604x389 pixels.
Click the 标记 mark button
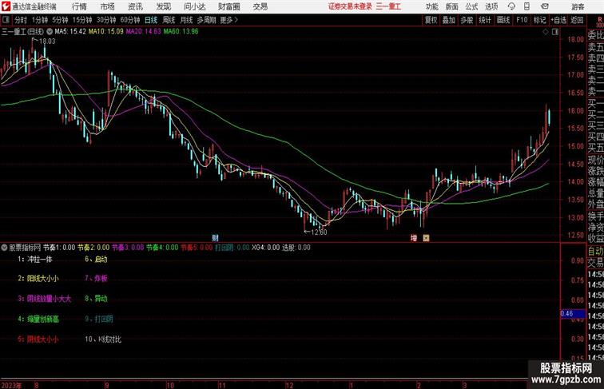coord(539,20)
